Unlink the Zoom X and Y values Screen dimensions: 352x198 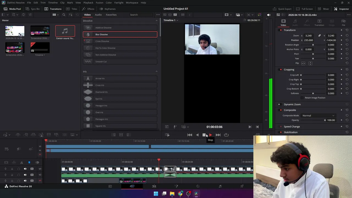pyautogui.click(x=319, y=35)
